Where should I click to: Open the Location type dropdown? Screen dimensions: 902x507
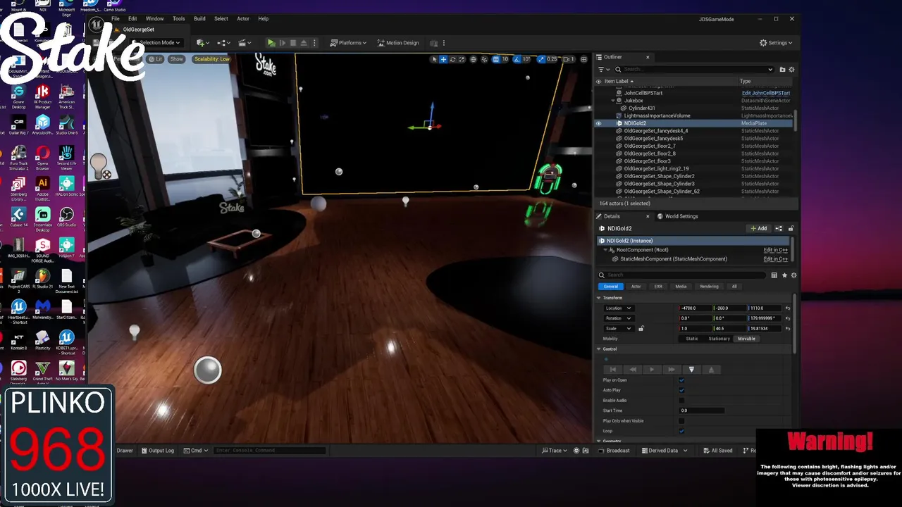[x=618, y=308]
